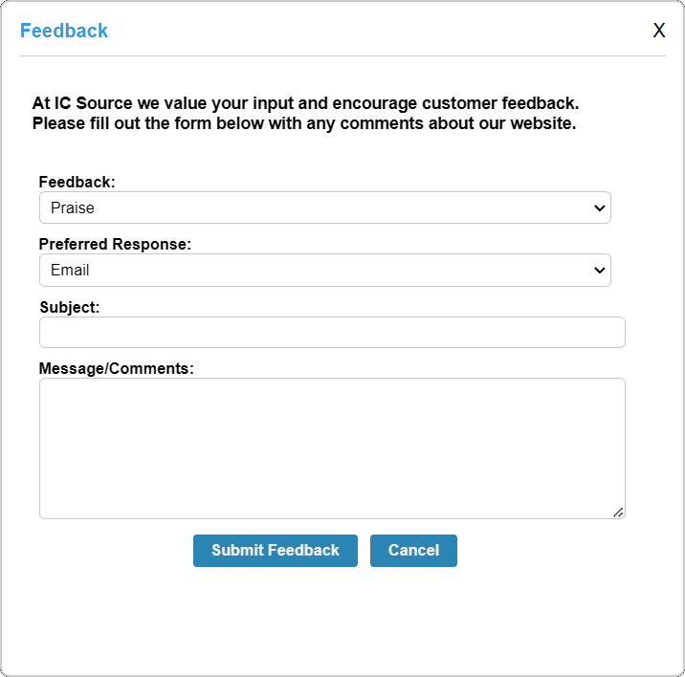The image size is (685, 677).
Task: Click the text area resize handle
Action: (x=618, y=513)
